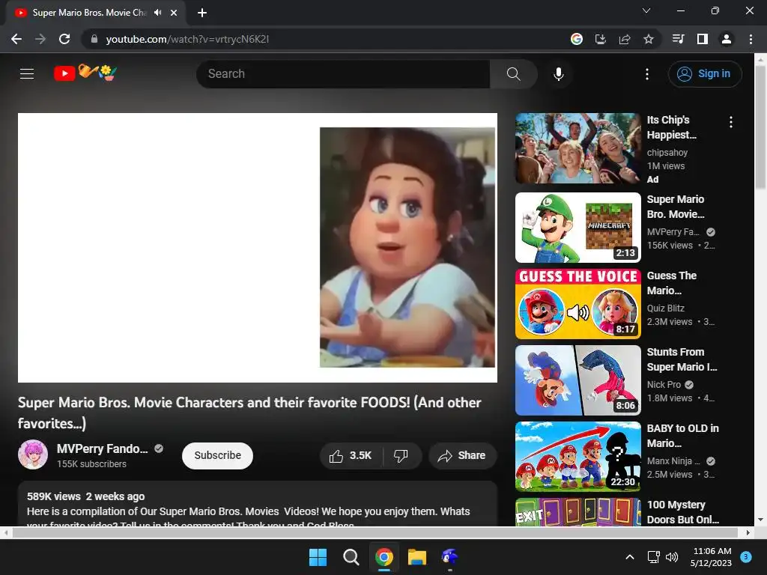Open Its Chip's Happiest ad thumbnail
Viewport: 767px width, 575px height.
pyautogui.click(x=577, y=148)
